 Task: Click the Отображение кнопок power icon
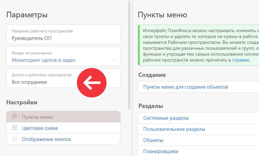14,139
